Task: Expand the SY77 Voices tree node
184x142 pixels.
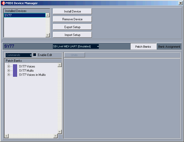Action: [9, 66]
